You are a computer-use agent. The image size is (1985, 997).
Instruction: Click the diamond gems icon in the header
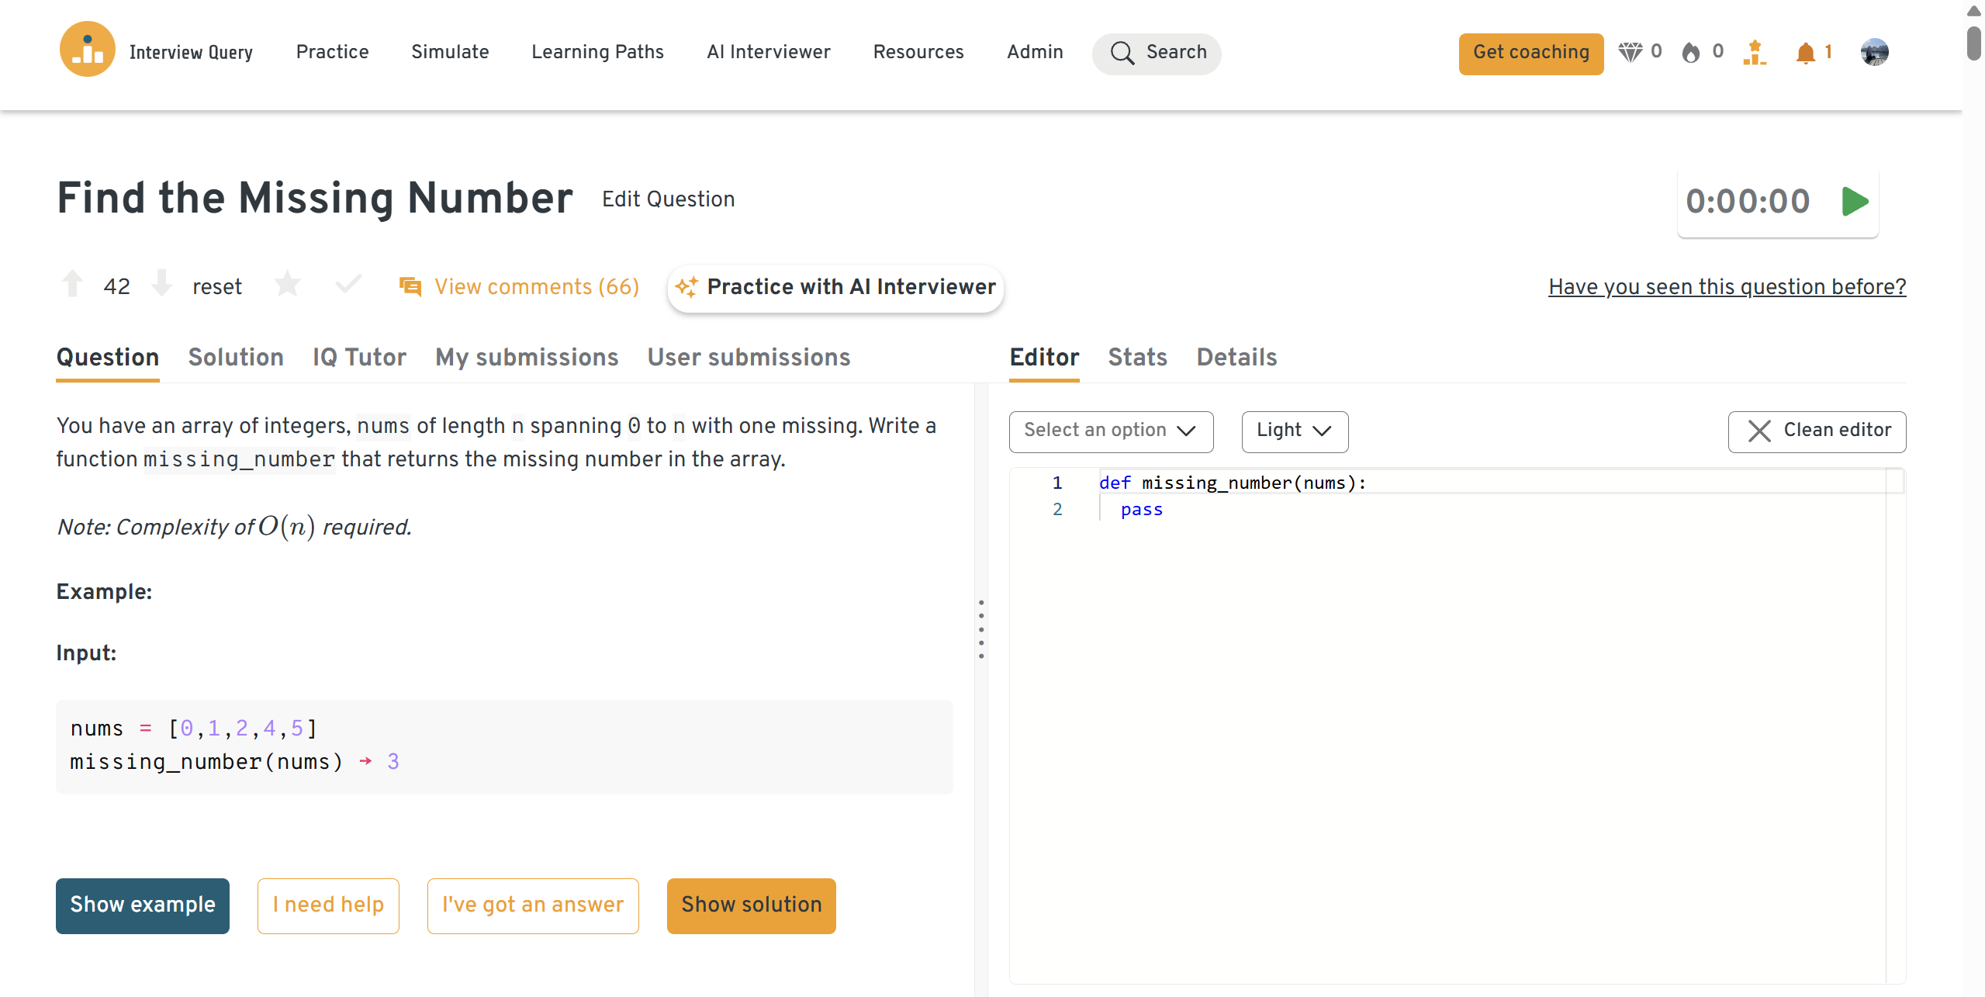click(1630, 52)
